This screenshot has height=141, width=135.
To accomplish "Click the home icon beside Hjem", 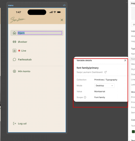I will 14,33.
